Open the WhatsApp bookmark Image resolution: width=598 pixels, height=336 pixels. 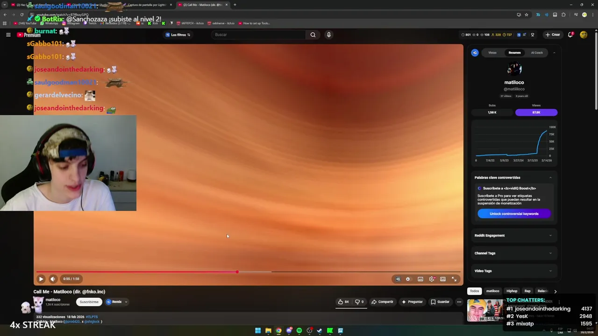pos(49,23)
